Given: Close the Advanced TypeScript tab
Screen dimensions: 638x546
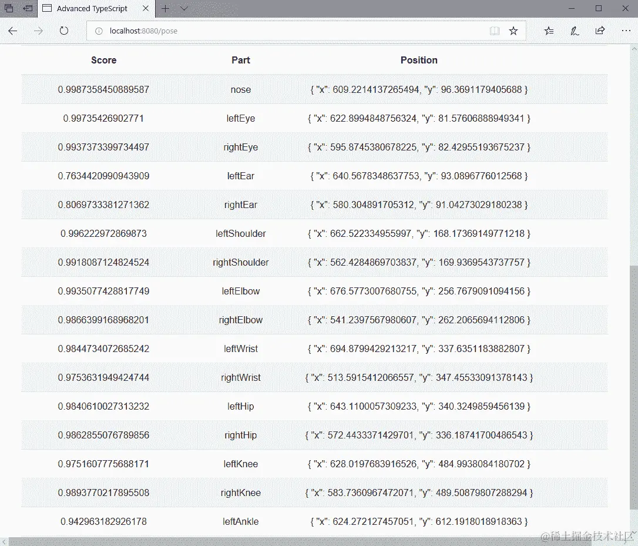Looking at the screenshot, I should (x=146, y=8).
